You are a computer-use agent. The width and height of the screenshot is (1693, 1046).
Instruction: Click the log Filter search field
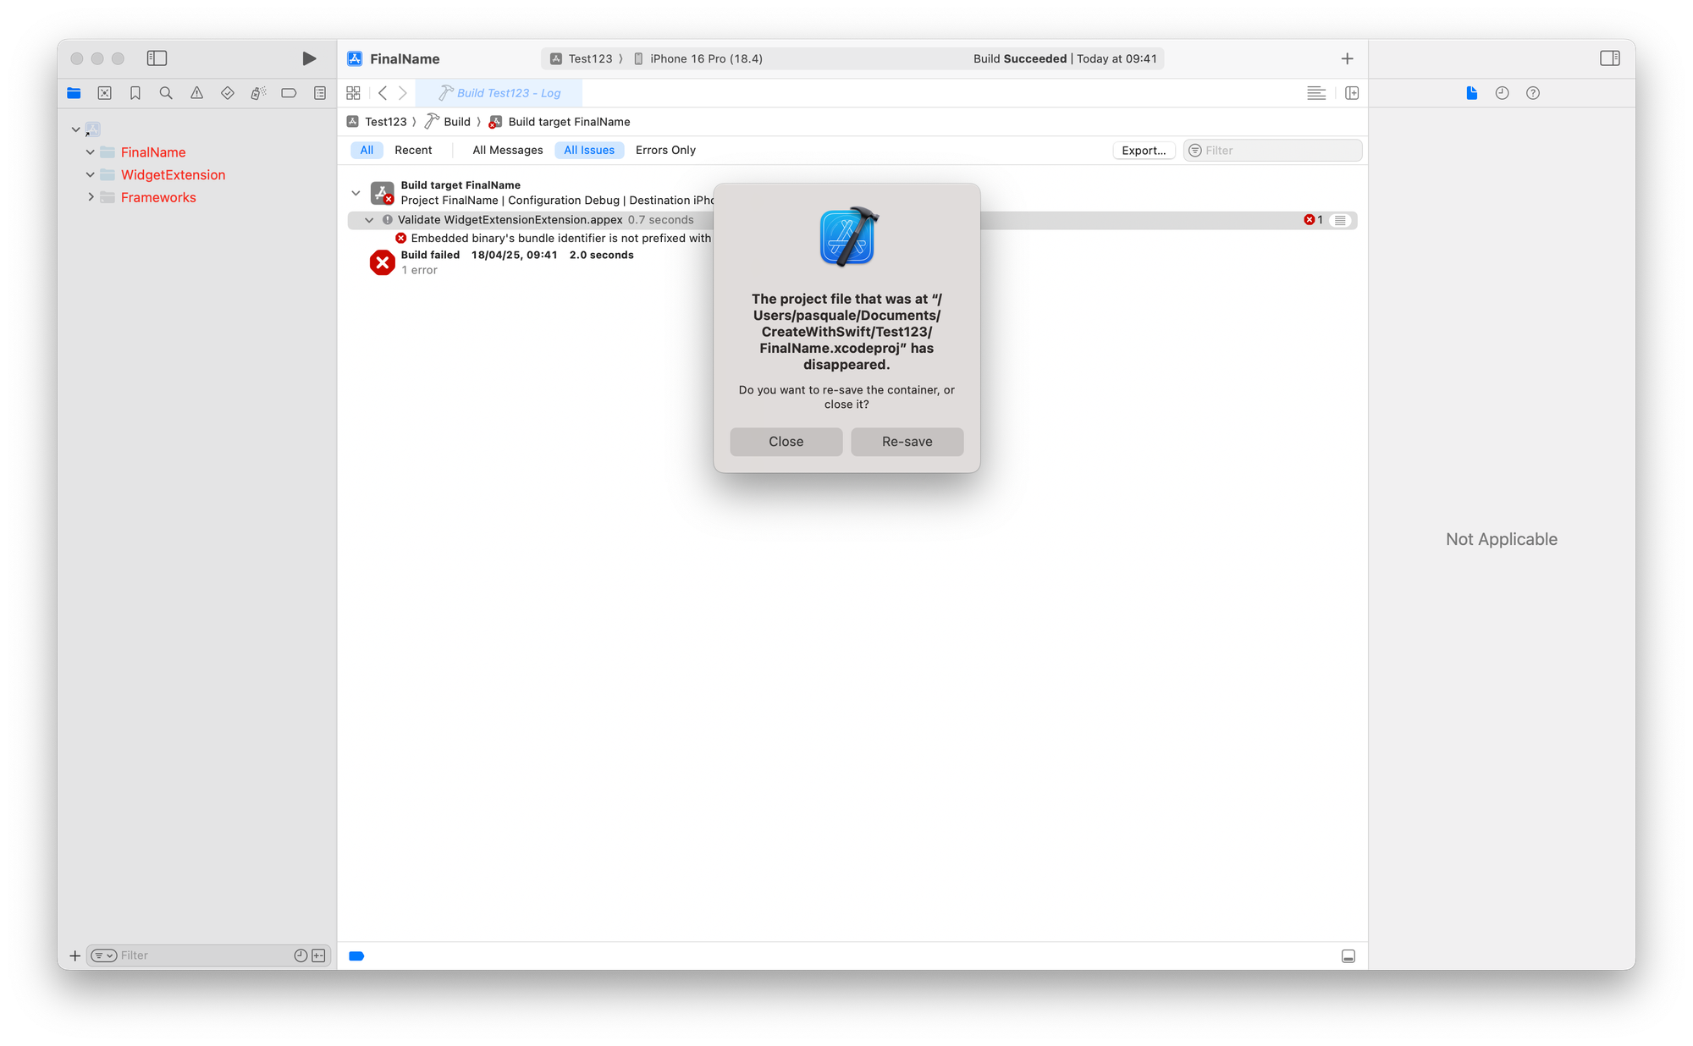(x=1280, y=151)
